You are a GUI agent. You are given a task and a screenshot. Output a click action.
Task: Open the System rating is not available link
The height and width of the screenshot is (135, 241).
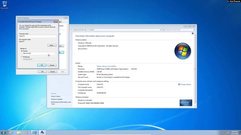(106, 66)
